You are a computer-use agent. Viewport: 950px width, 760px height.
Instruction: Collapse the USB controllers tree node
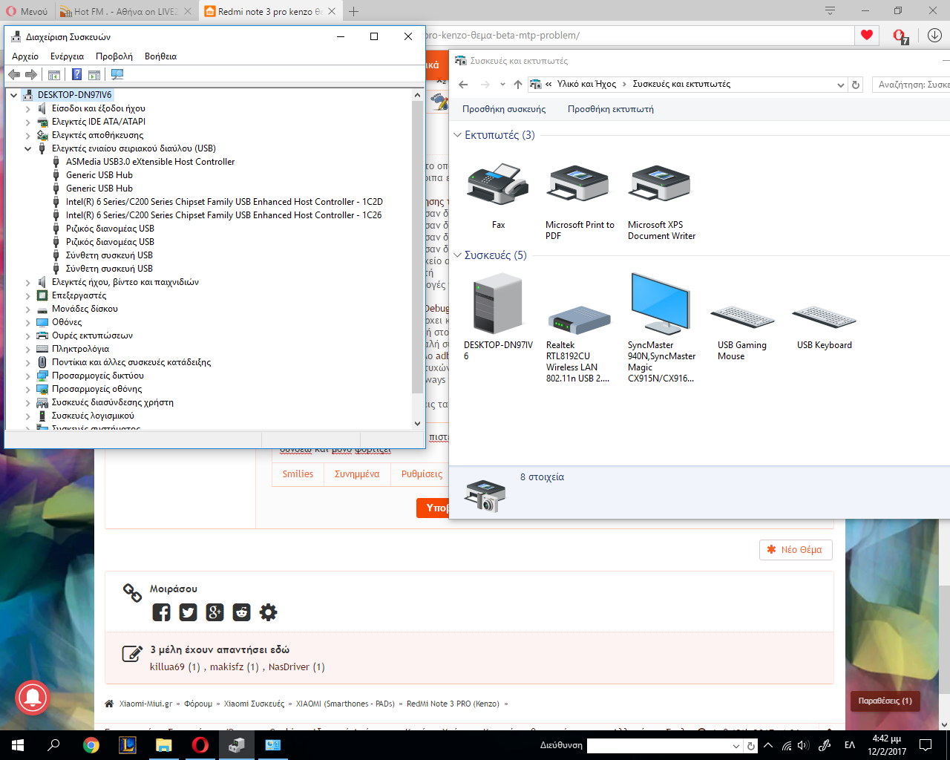(28, 148)
